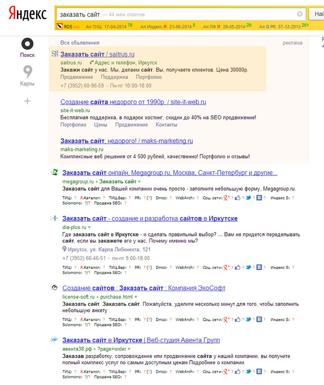Click Google+ icon in Megagroup result stats

226,198
